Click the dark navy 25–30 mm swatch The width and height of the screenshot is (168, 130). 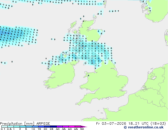pyautogui.click(x=53, y=127)
